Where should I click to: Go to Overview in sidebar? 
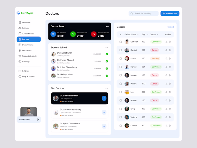[x=29, y=23]
